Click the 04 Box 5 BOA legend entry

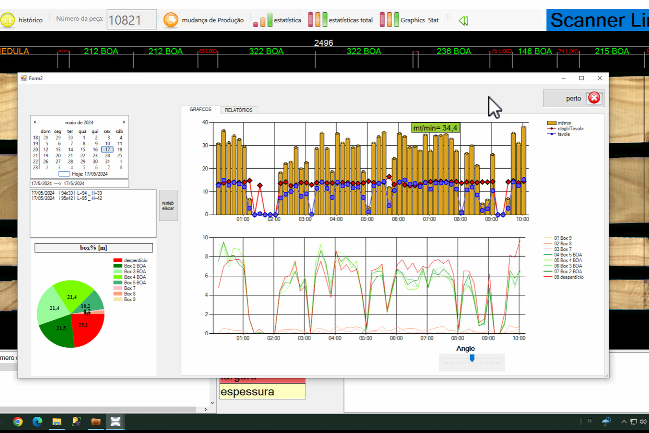(563, 255)
